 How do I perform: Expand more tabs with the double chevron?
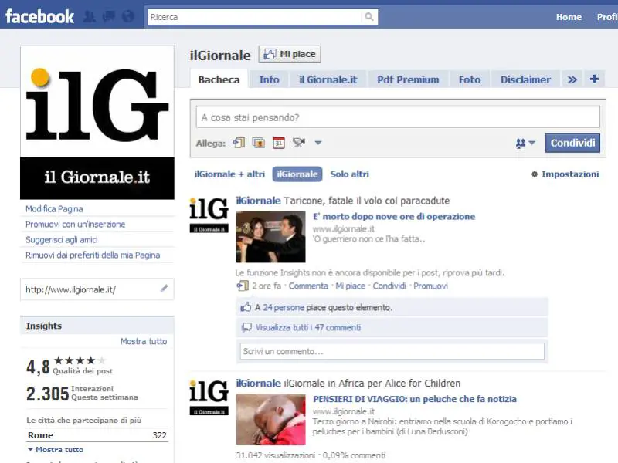(x=572, y=79)
